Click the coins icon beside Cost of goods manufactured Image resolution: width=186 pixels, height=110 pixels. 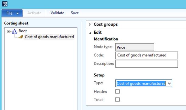pos(21,37)
